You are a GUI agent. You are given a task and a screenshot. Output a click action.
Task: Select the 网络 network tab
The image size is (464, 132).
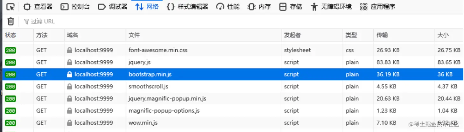(x=147, y=7)
